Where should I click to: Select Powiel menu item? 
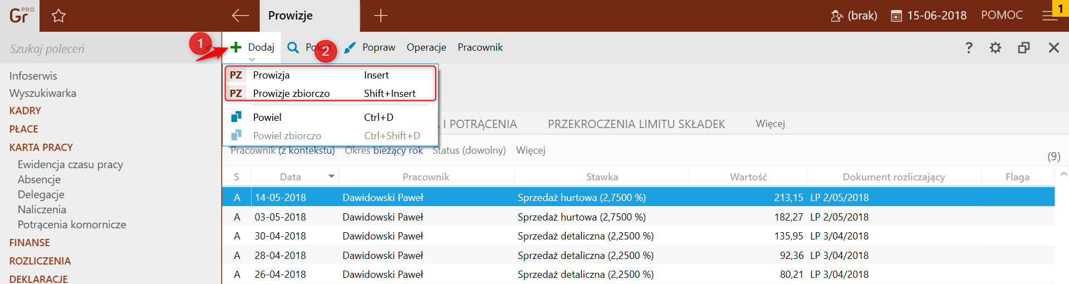[x=267, y=117]
